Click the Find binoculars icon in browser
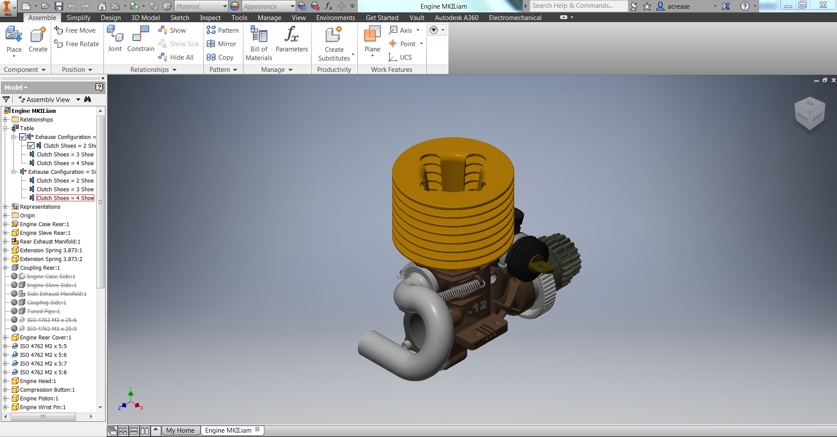 click(x=88, y=99)
